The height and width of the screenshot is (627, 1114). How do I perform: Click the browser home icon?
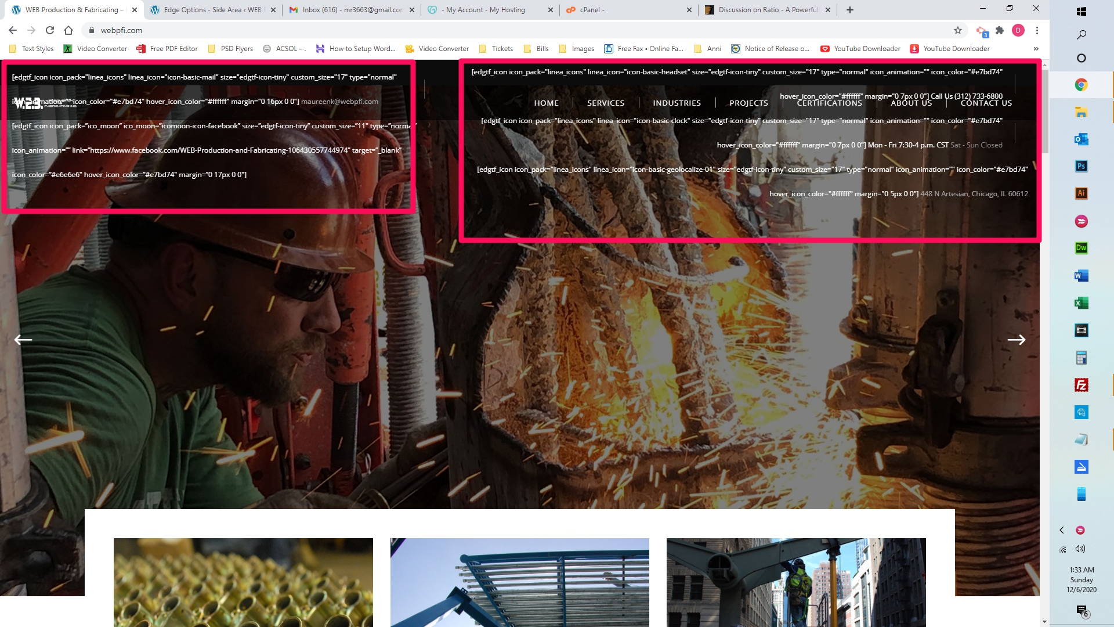[68, 30]
